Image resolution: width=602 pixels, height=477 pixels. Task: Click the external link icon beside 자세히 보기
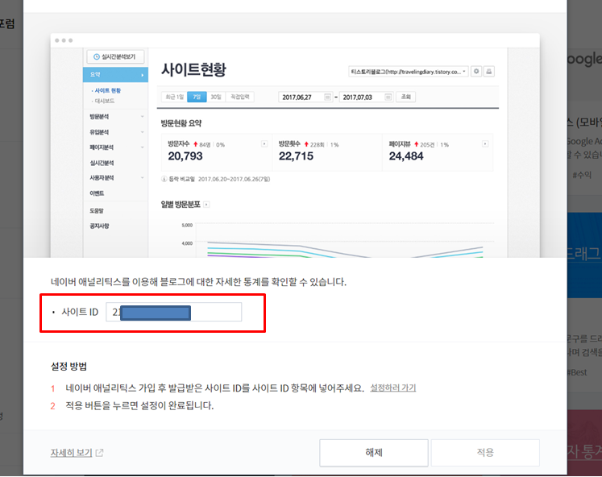click(99, 453)
